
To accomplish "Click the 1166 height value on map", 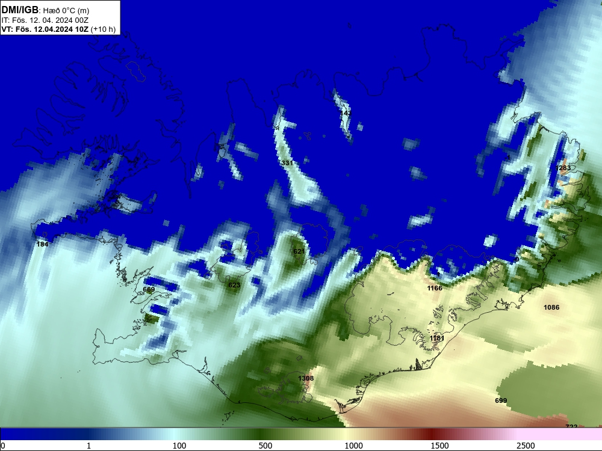I will tap(435, 288).
